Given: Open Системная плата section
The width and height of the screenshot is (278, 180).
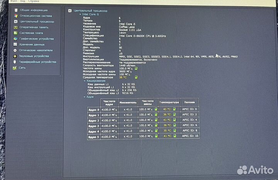Looking at the screenshot, I should click(31, 33).
